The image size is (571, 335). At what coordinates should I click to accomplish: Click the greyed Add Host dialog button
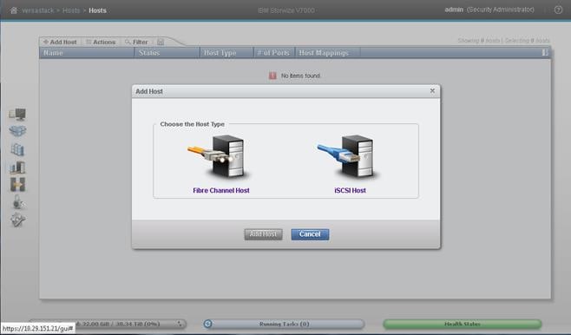pyautogui.click(x=263, y=234)
